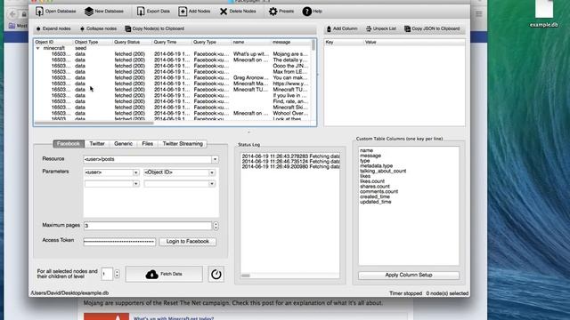The image size is (570, 320).
Task: Click the Key column header
Action: tap(344, 42)
